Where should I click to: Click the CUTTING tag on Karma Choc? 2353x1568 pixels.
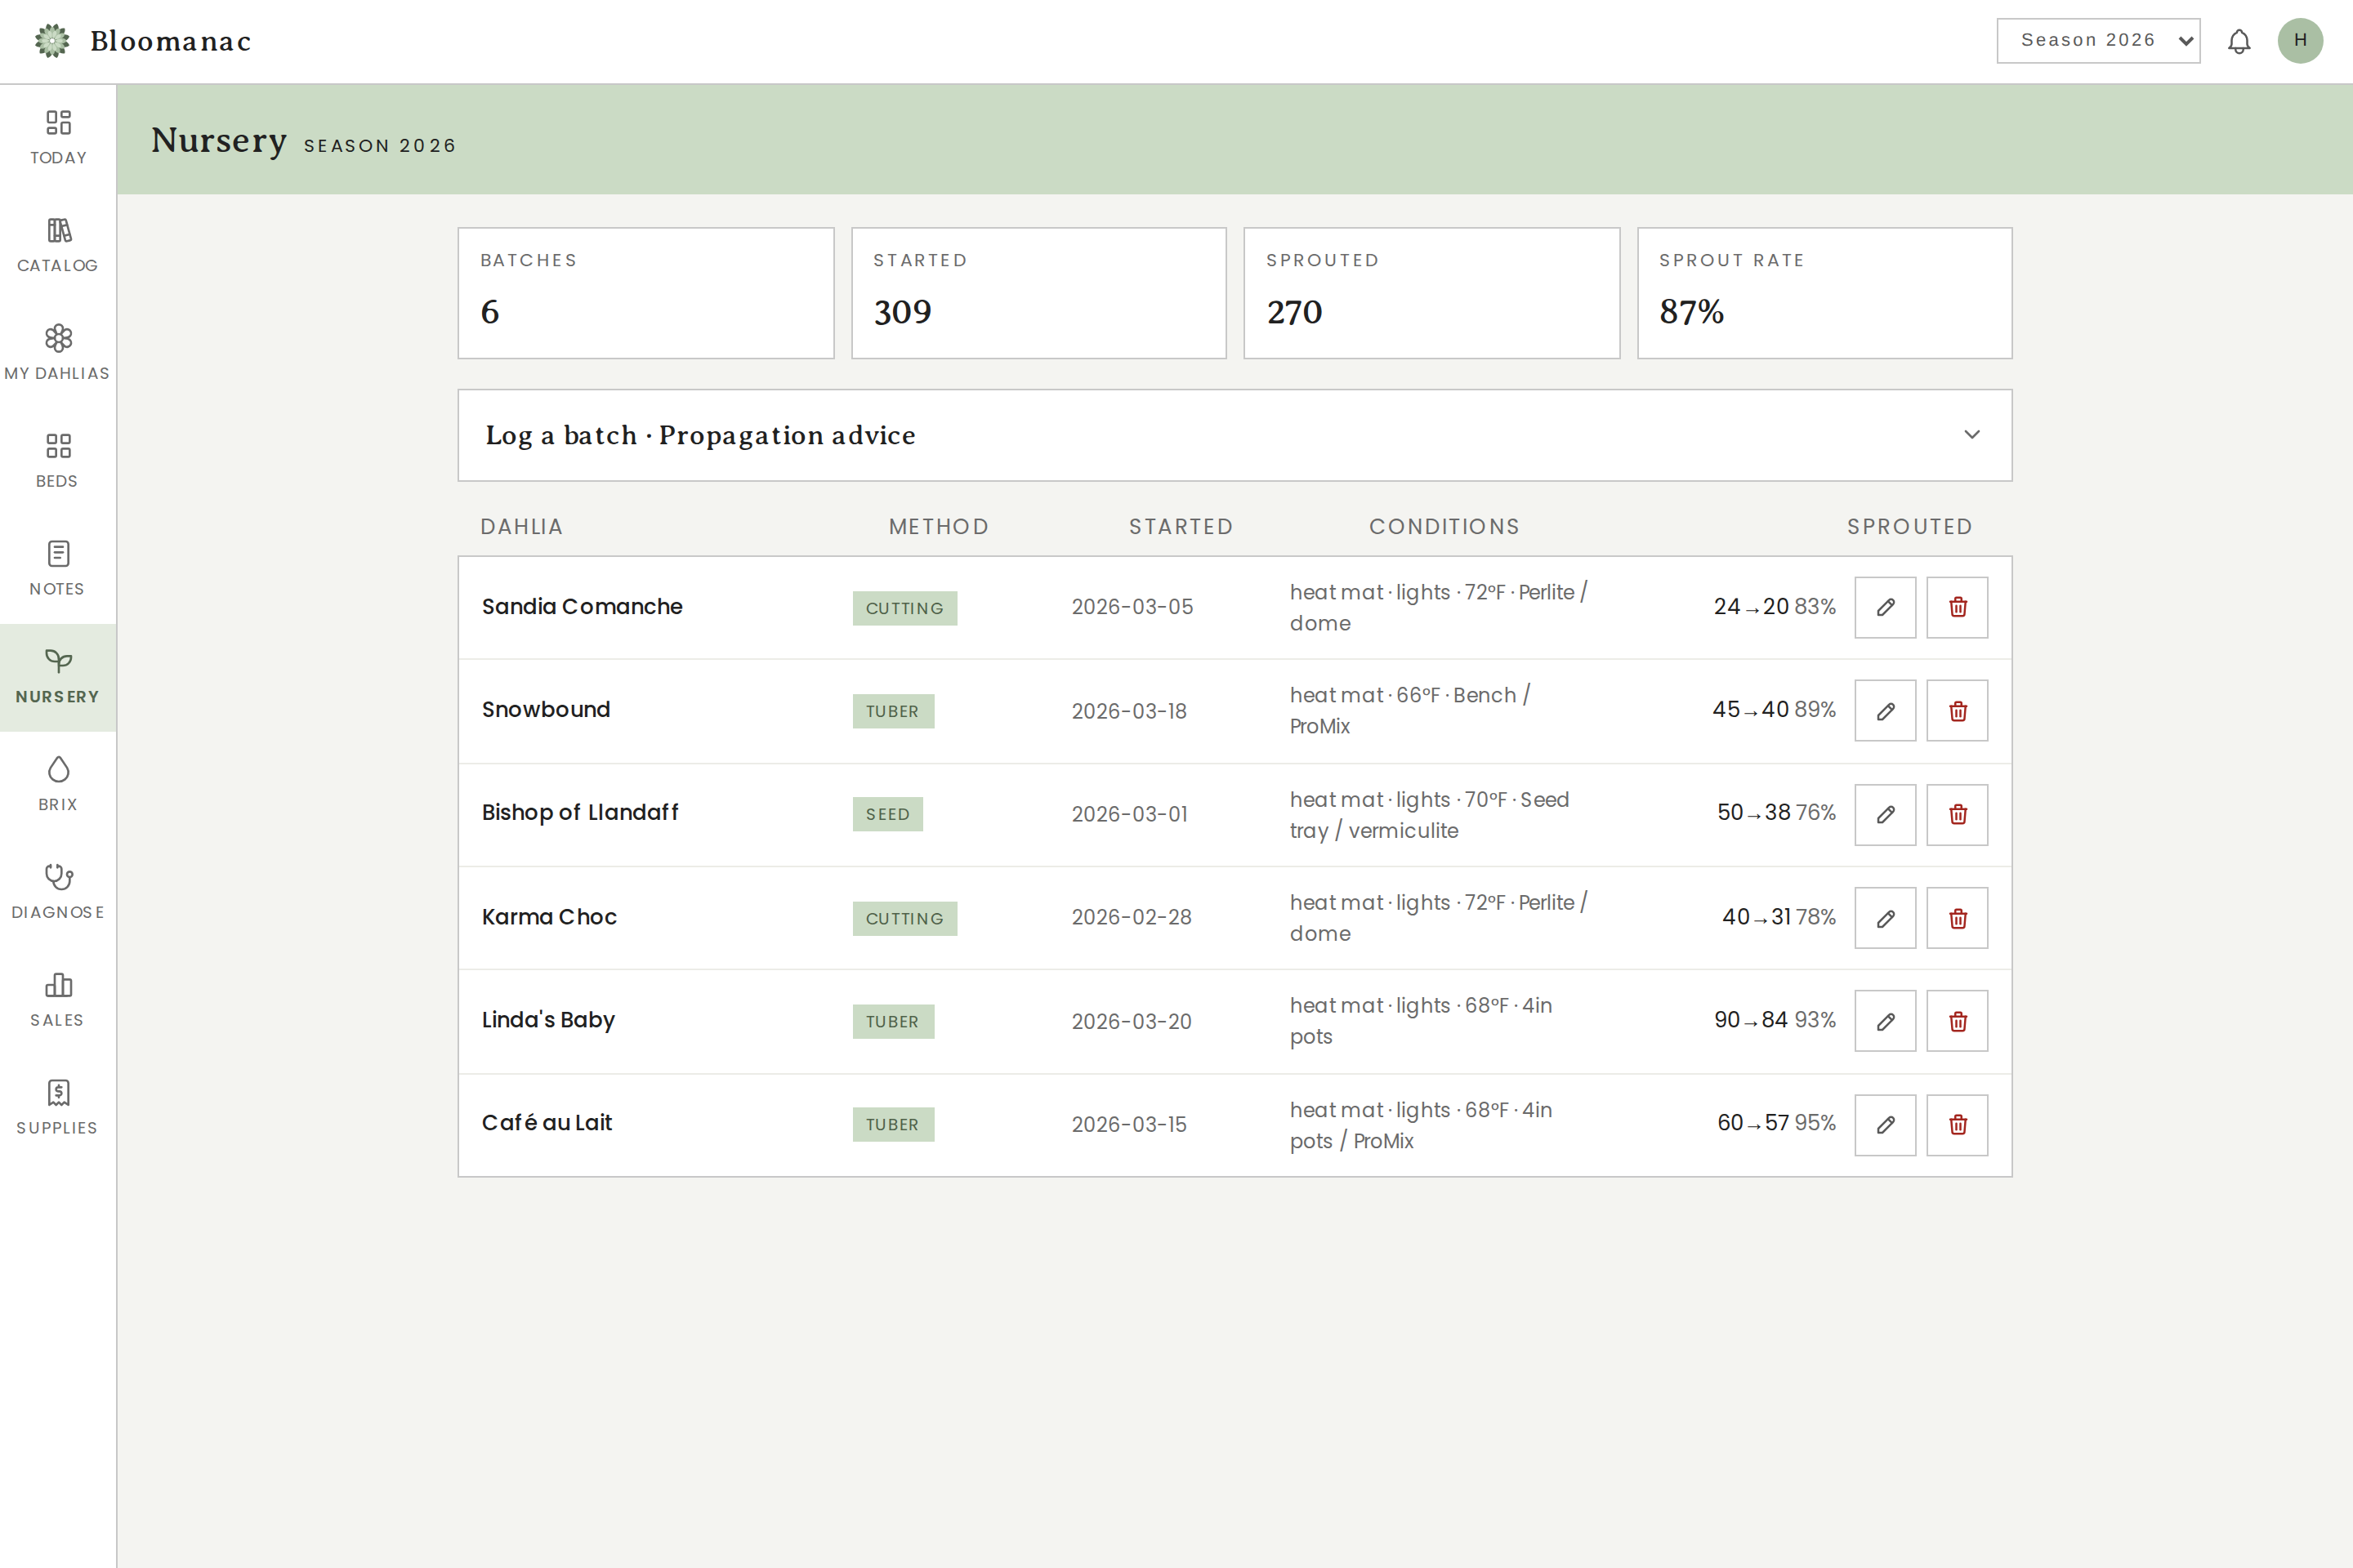click(x=904, y=918)
